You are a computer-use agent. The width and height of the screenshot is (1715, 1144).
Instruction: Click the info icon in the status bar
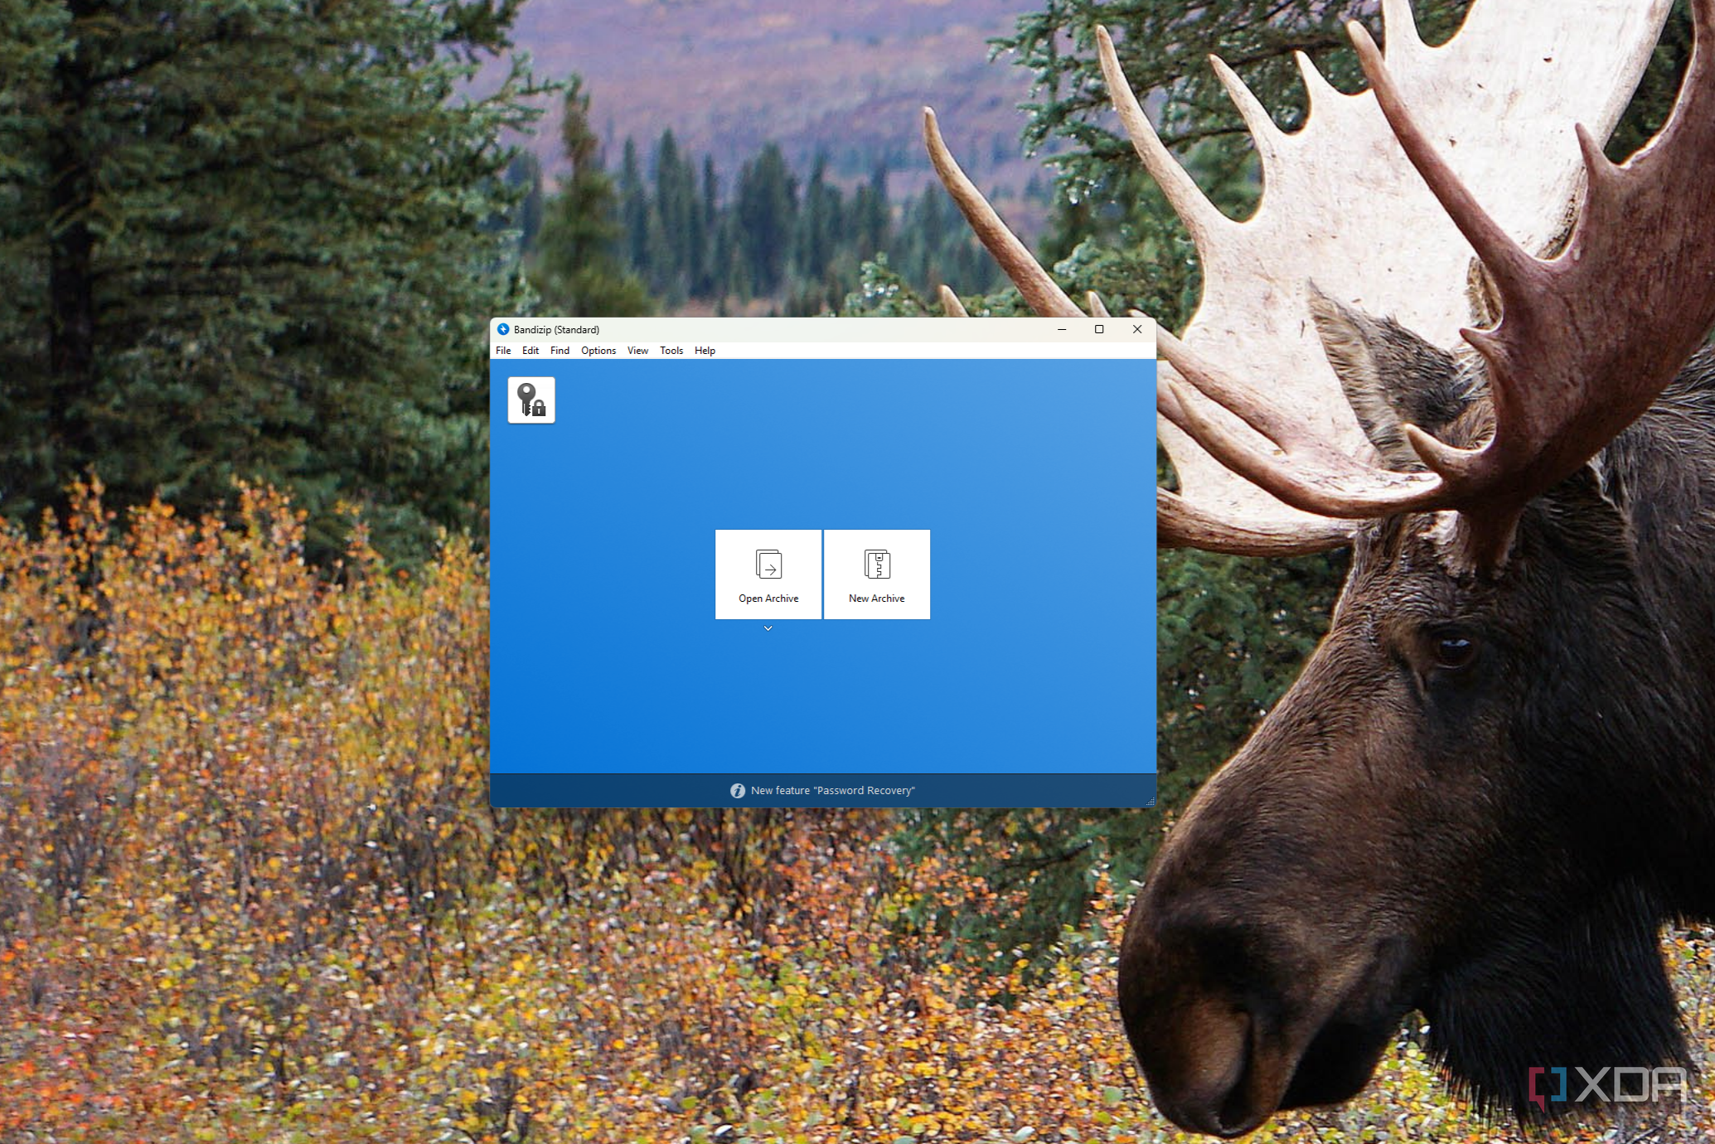click(738, 791)
